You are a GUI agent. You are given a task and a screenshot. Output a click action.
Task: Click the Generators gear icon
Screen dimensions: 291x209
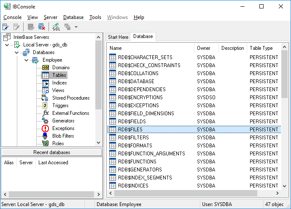tap(46, 121)
